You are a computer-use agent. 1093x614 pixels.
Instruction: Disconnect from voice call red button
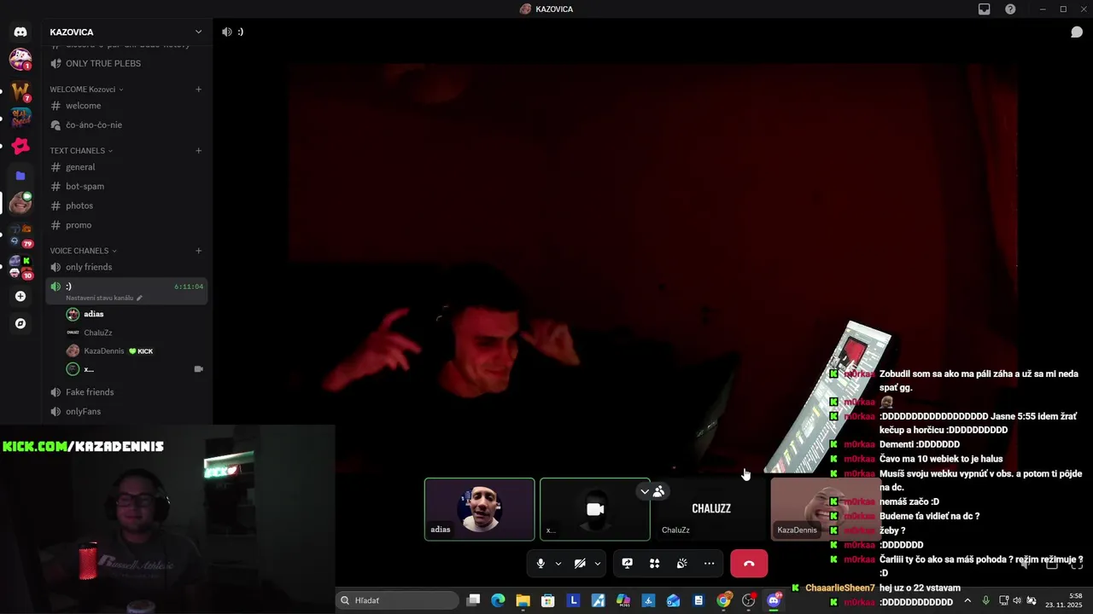click(x=749, y=564)
